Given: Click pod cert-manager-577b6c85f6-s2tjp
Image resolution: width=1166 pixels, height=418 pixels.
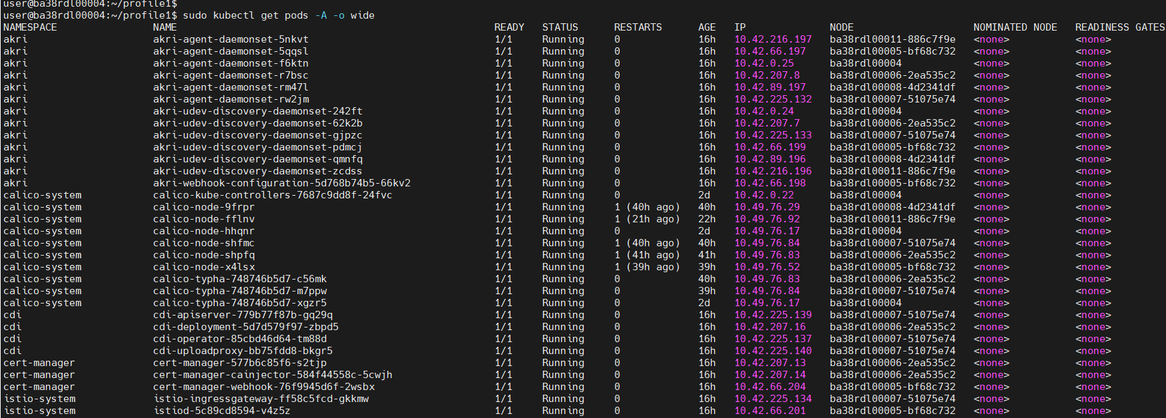Looking at the screenshot, I should click(240, 363).
